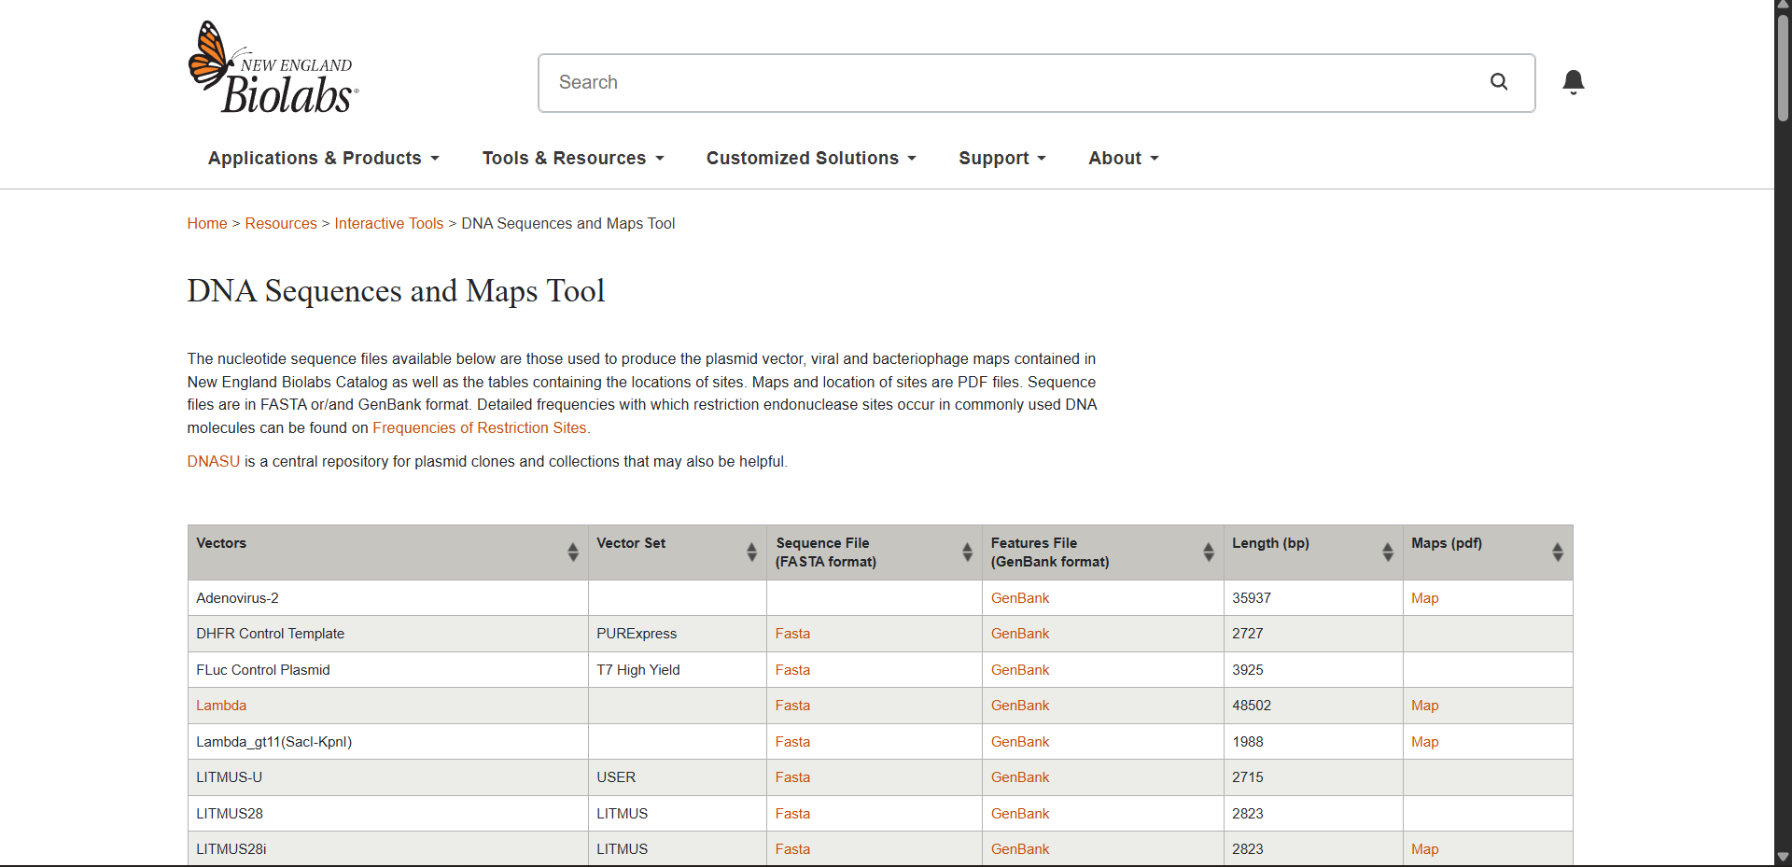The image size is (1792, 867).
Task: Sort by Features File column arrows
Action: click(x=1208, y=552)
